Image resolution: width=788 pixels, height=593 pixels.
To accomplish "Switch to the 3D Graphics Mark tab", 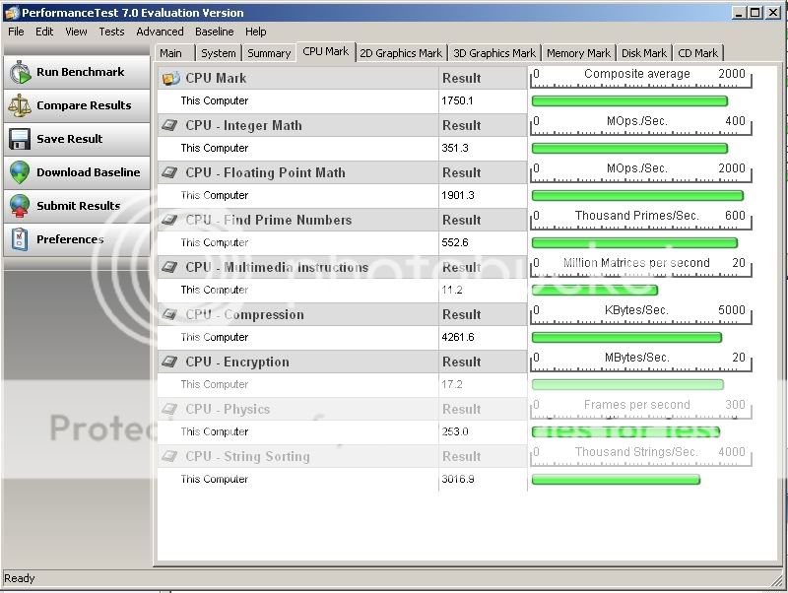I will (x=494, y=53).
